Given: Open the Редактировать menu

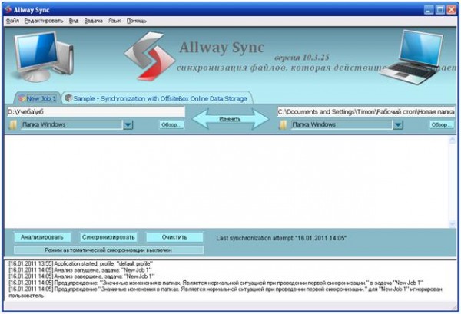Looking at the screenshot, I should [x=44, y=21].
